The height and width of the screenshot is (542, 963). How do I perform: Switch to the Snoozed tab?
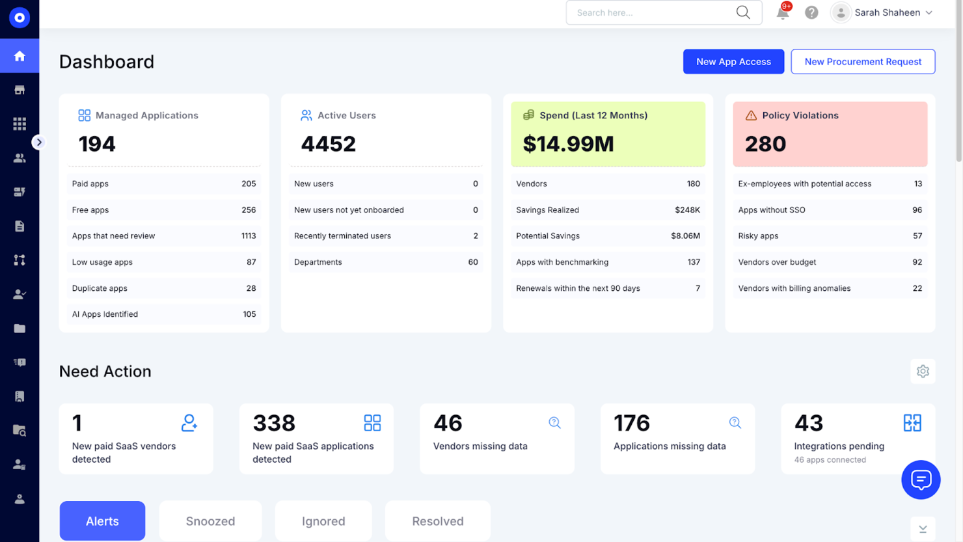(210, 521)
